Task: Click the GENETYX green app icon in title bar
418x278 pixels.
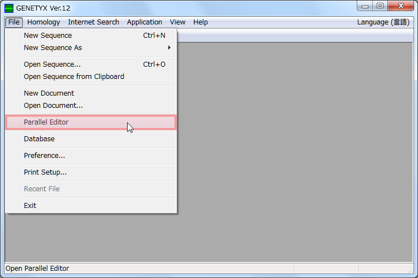Action: point(9,8)
